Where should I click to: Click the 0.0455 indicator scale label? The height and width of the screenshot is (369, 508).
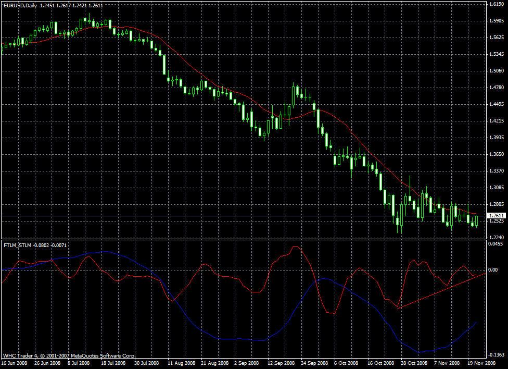496,243
